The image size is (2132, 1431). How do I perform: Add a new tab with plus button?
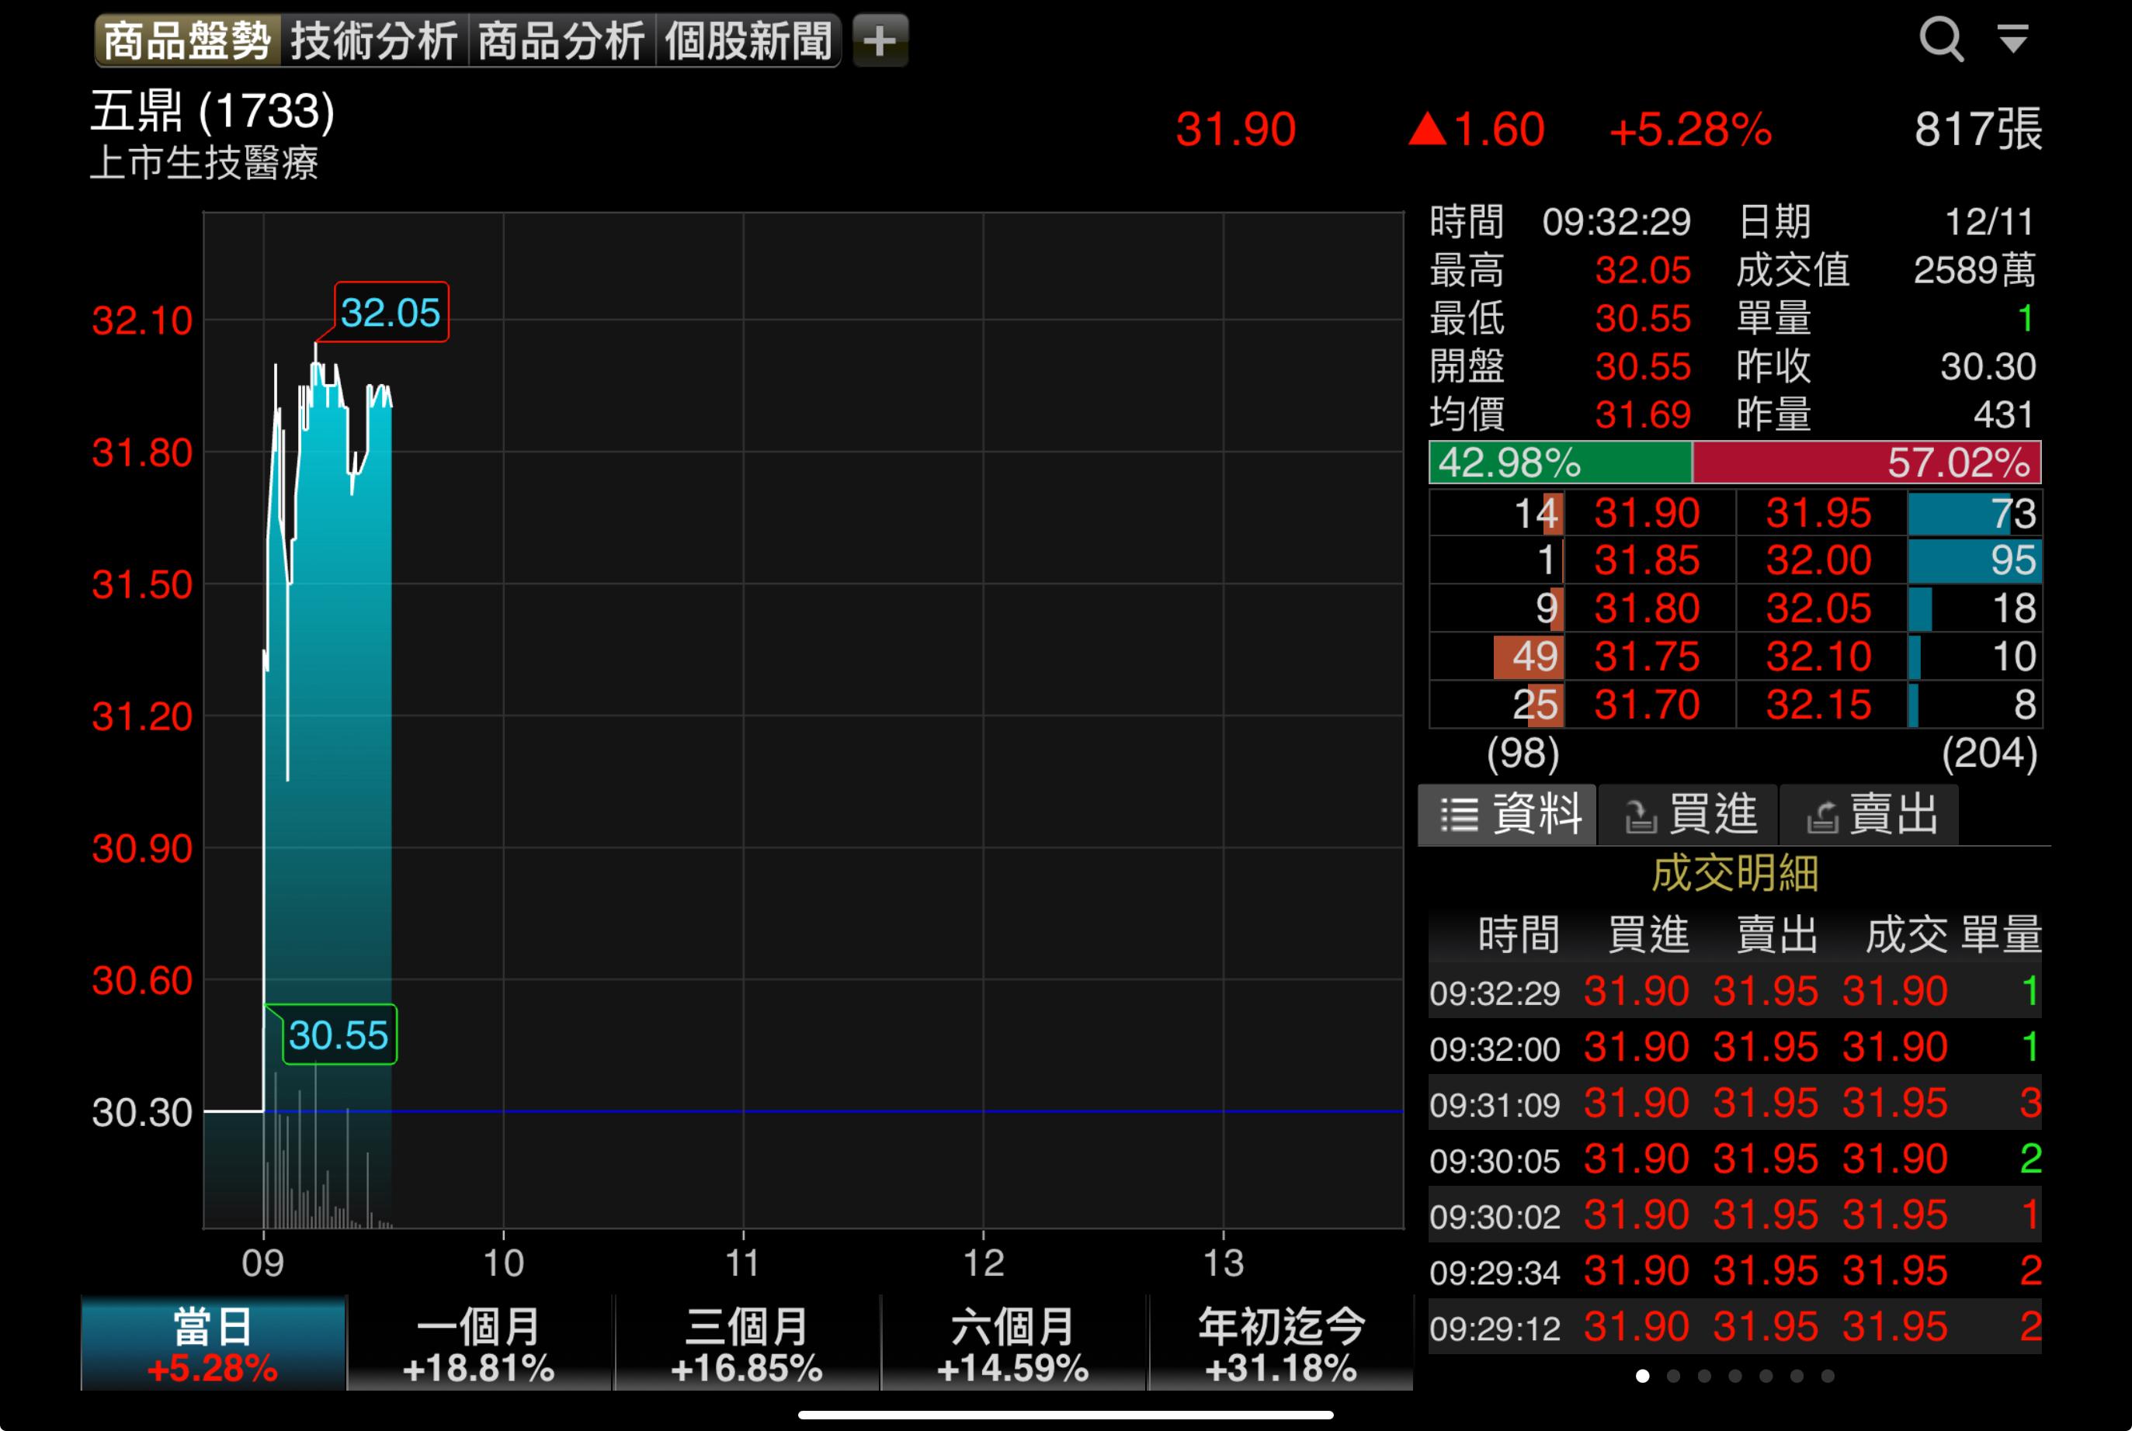pyautogui.click(x=880, y=40)
